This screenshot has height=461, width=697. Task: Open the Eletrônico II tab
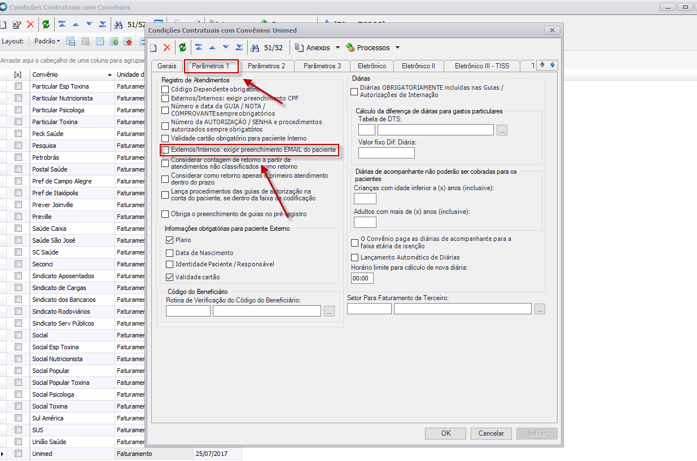point(418,66)
